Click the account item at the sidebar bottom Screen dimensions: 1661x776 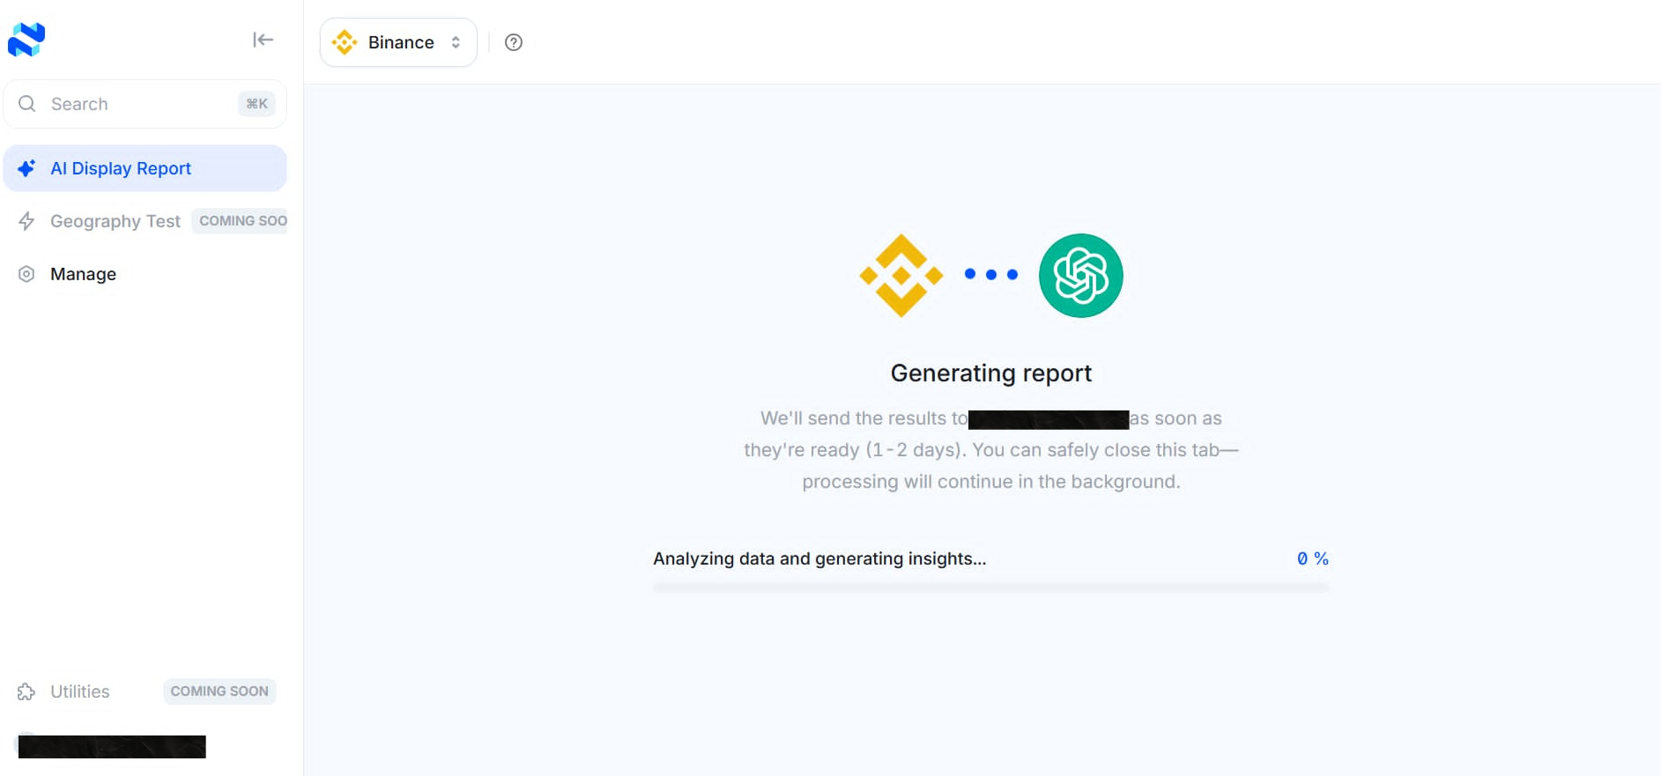(113, 746)
